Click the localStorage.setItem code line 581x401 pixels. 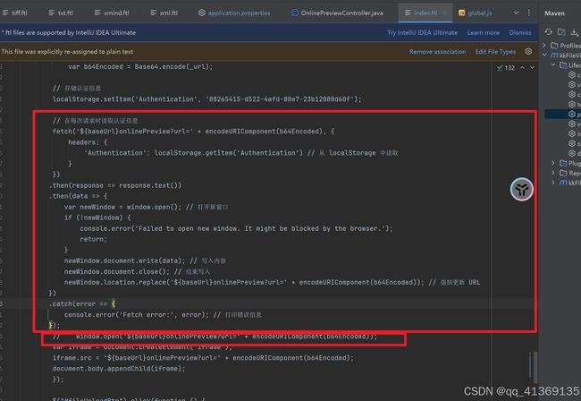click(206, 99)
